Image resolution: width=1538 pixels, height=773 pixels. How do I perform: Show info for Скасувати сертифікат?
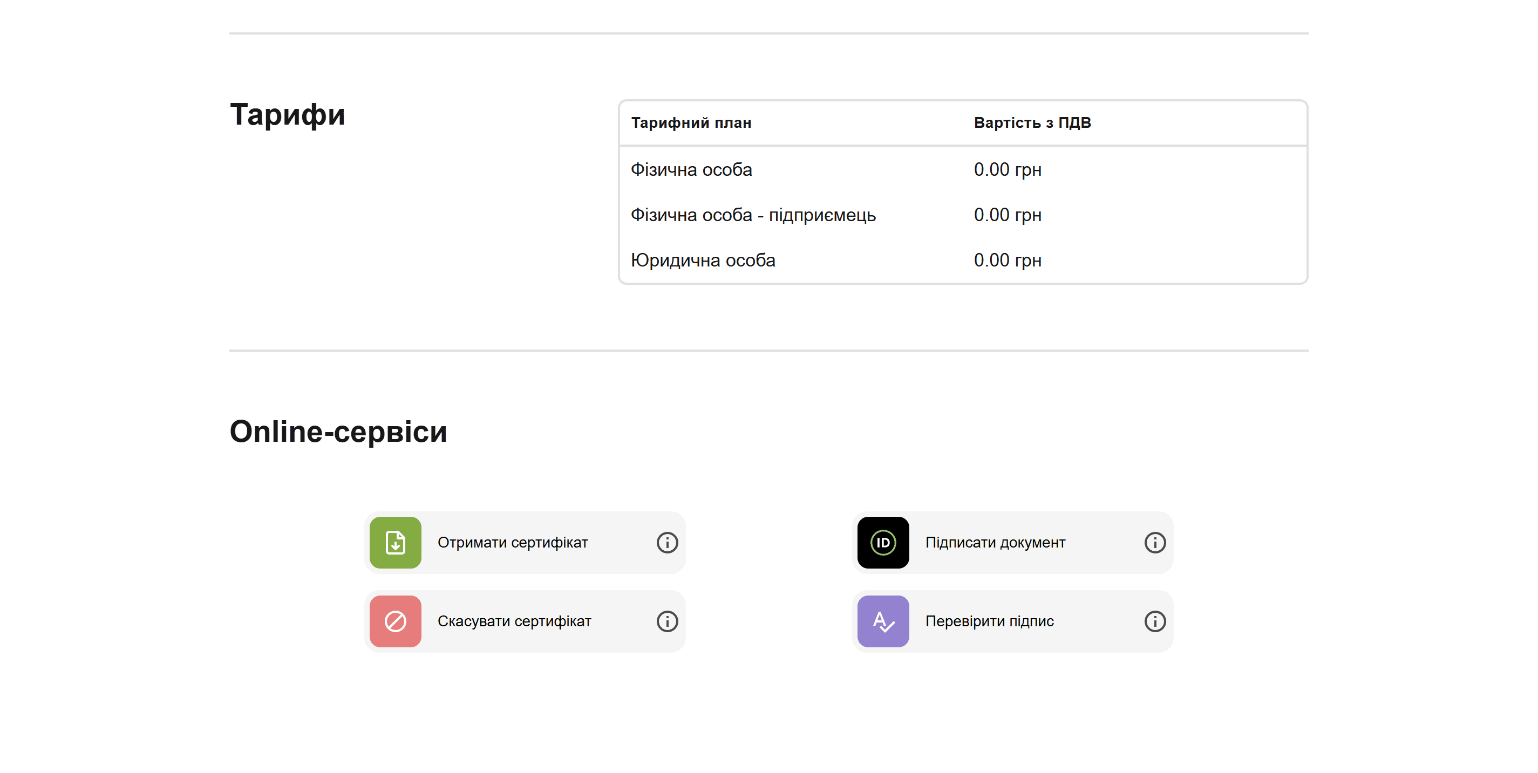[667, 621]
